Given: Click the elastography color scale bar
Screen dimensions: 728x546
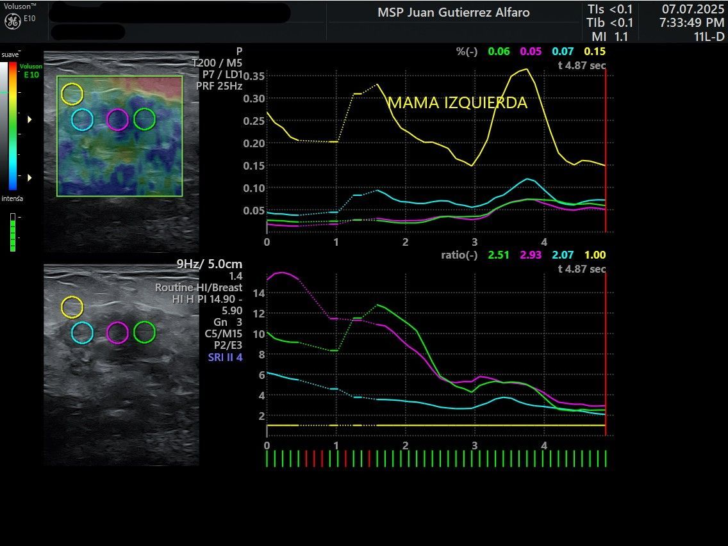Looking at the screenshot, I should 13,126.
